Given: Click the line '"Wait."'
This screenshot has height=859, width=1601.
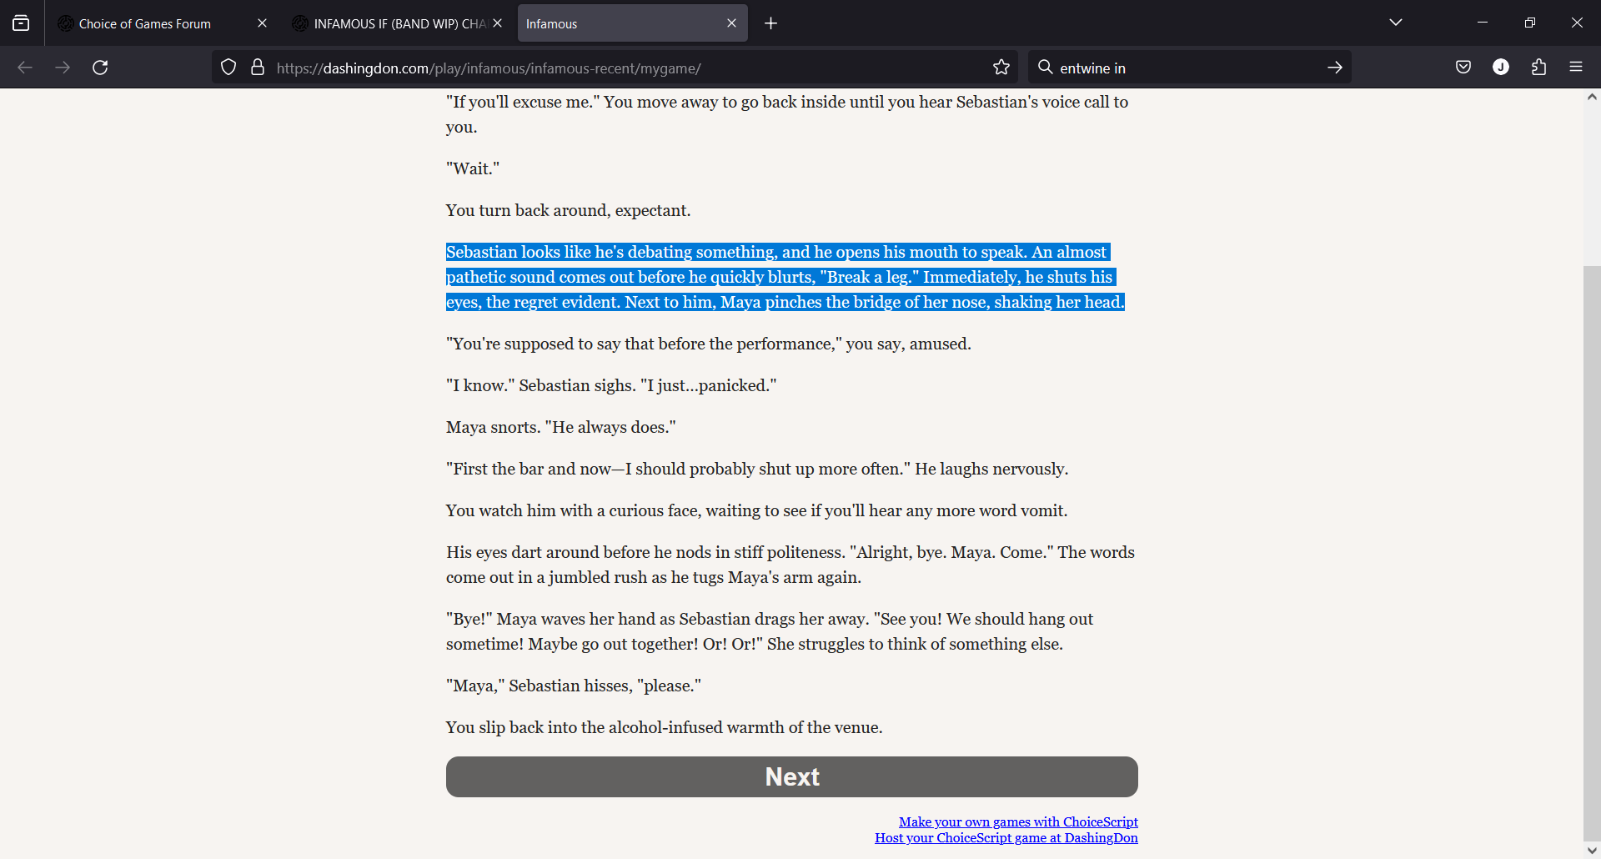Looking at the screenshot, I should pyautogui.click(x=473, y=168).
